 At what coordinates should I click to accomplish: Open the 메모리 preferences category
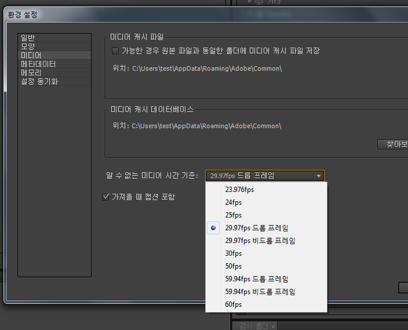tap(54, 72)
